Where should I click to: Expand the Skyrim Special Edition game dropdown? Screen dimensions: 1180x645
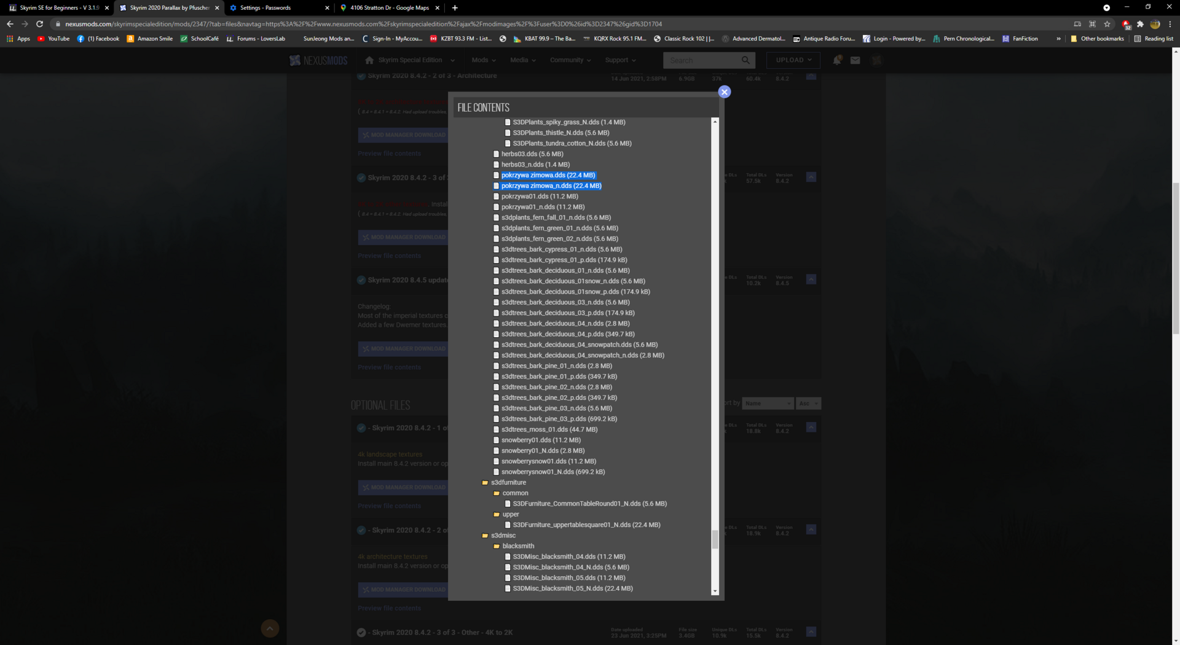[452, 60]
